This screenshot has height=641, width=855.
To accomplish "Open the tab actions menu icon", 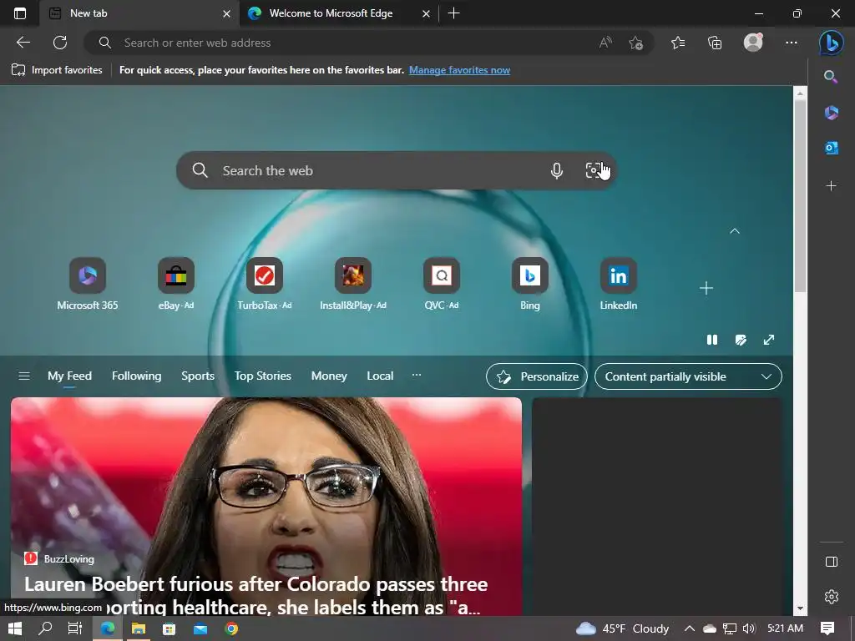I will (x=20, y=13).
